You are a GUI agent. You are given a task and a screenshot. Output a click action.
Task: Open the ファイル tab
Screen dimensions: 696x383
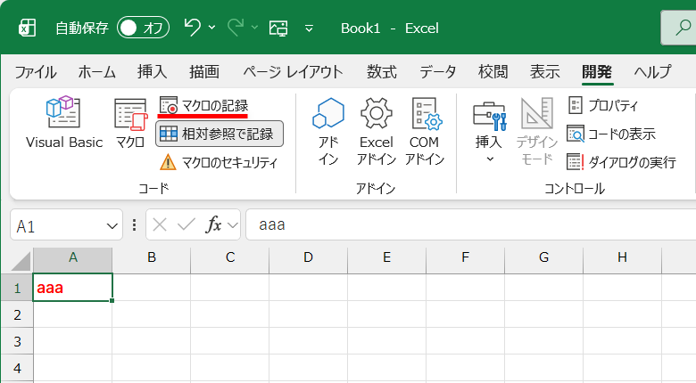coord(36,71)
